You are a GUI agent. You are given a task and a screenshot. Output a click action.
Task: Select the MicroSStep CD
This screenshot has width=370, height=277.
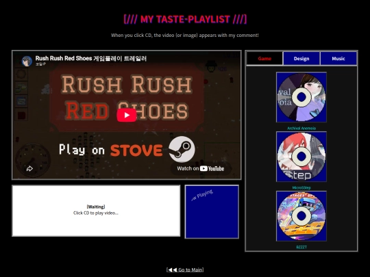coord(301,157)
